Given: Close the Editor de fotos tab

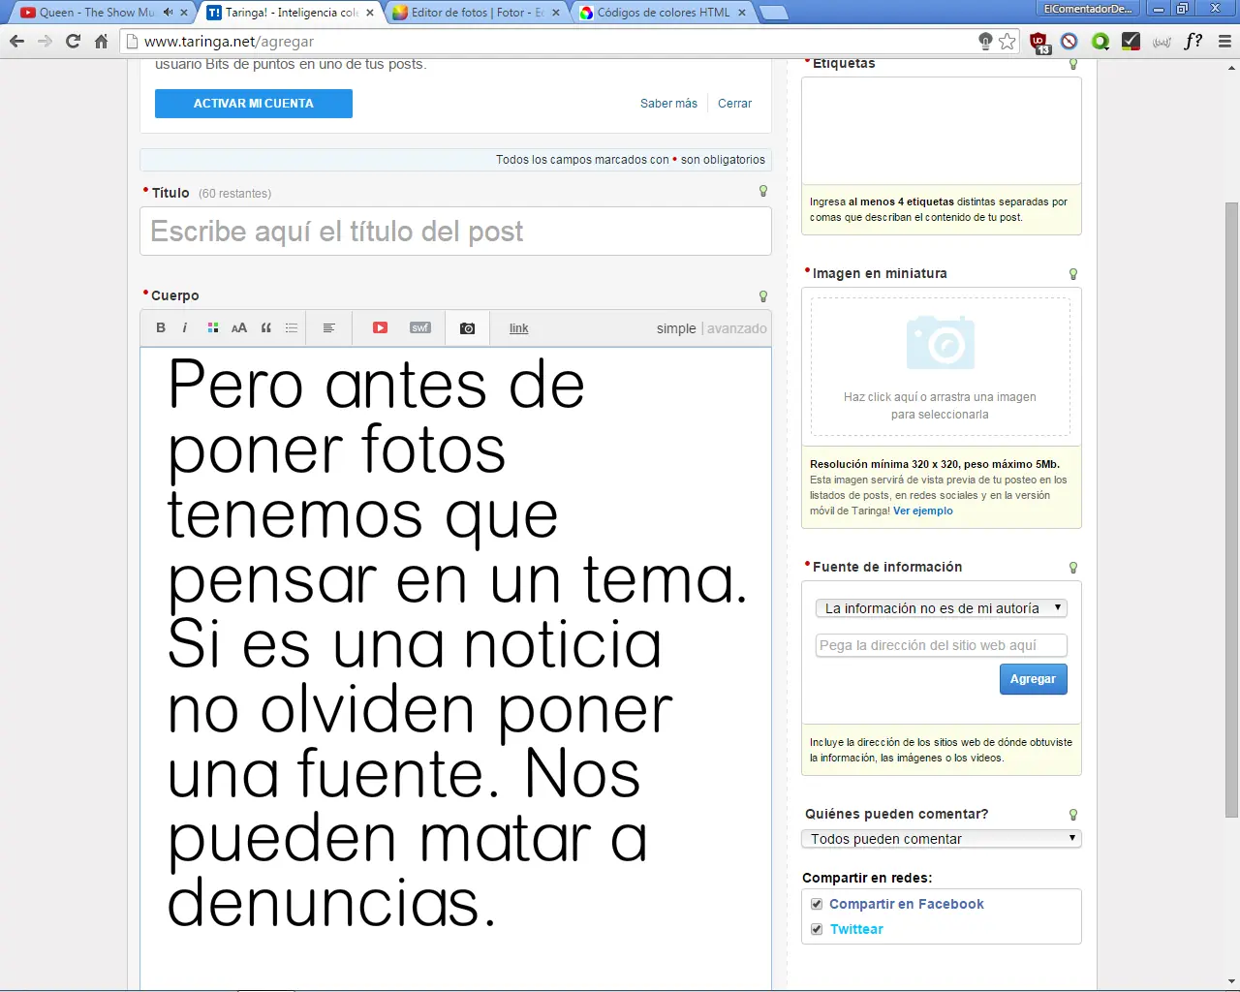Looking at the screenshot, I should click(556, 13).
